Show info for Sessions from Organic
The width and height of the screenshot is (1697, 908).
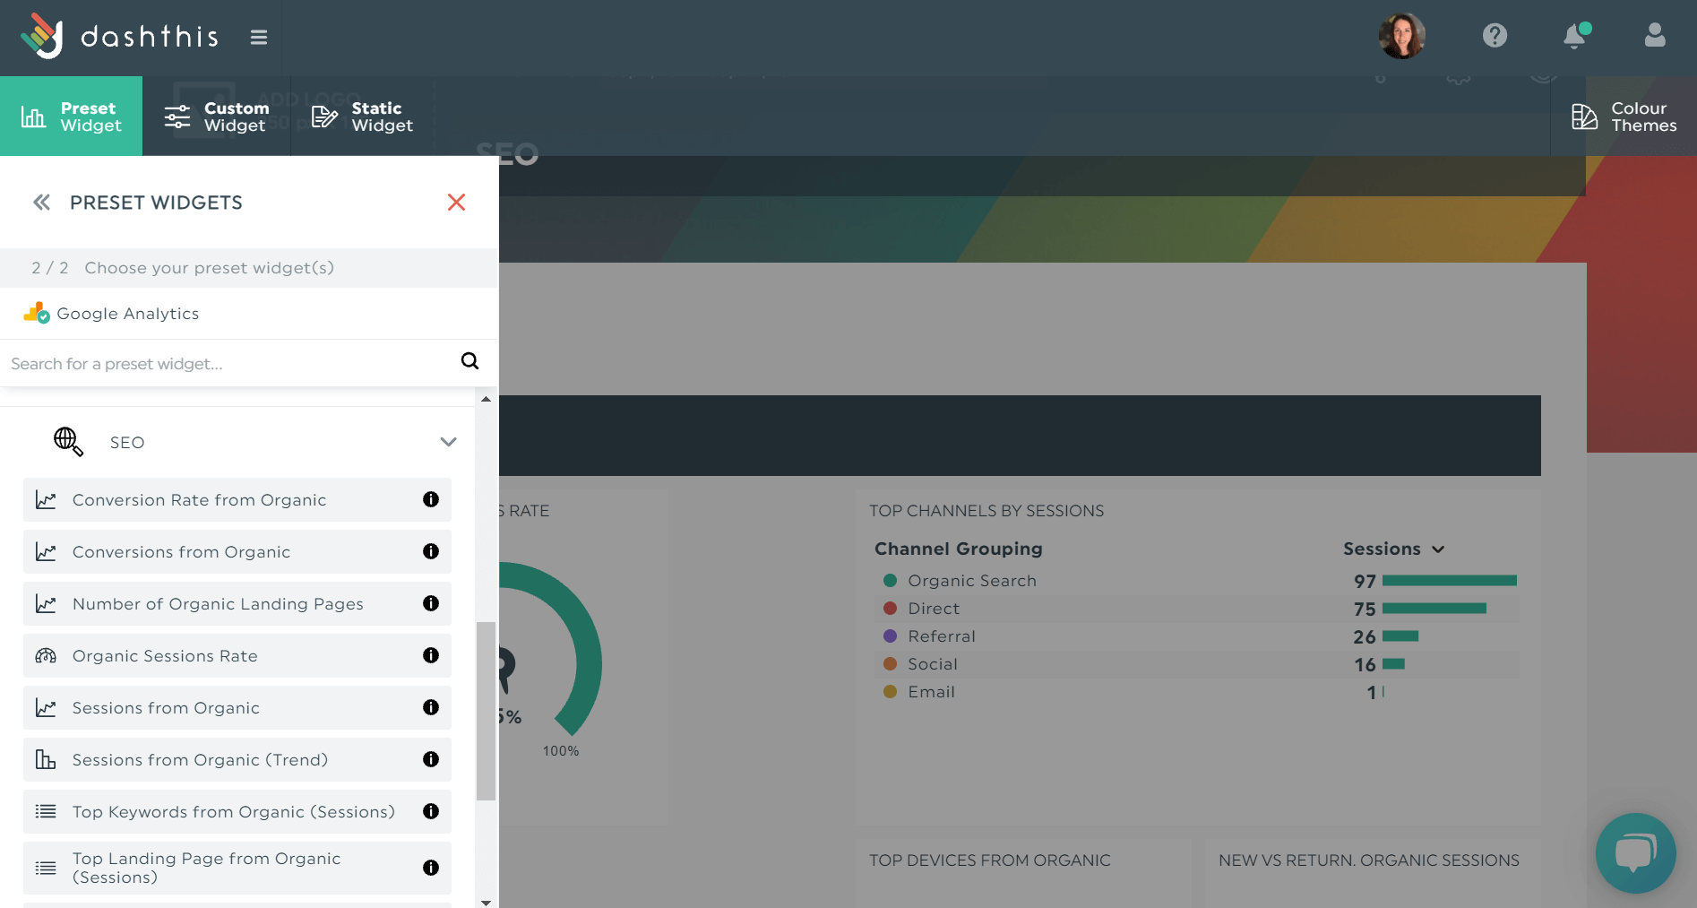(431, 707)
